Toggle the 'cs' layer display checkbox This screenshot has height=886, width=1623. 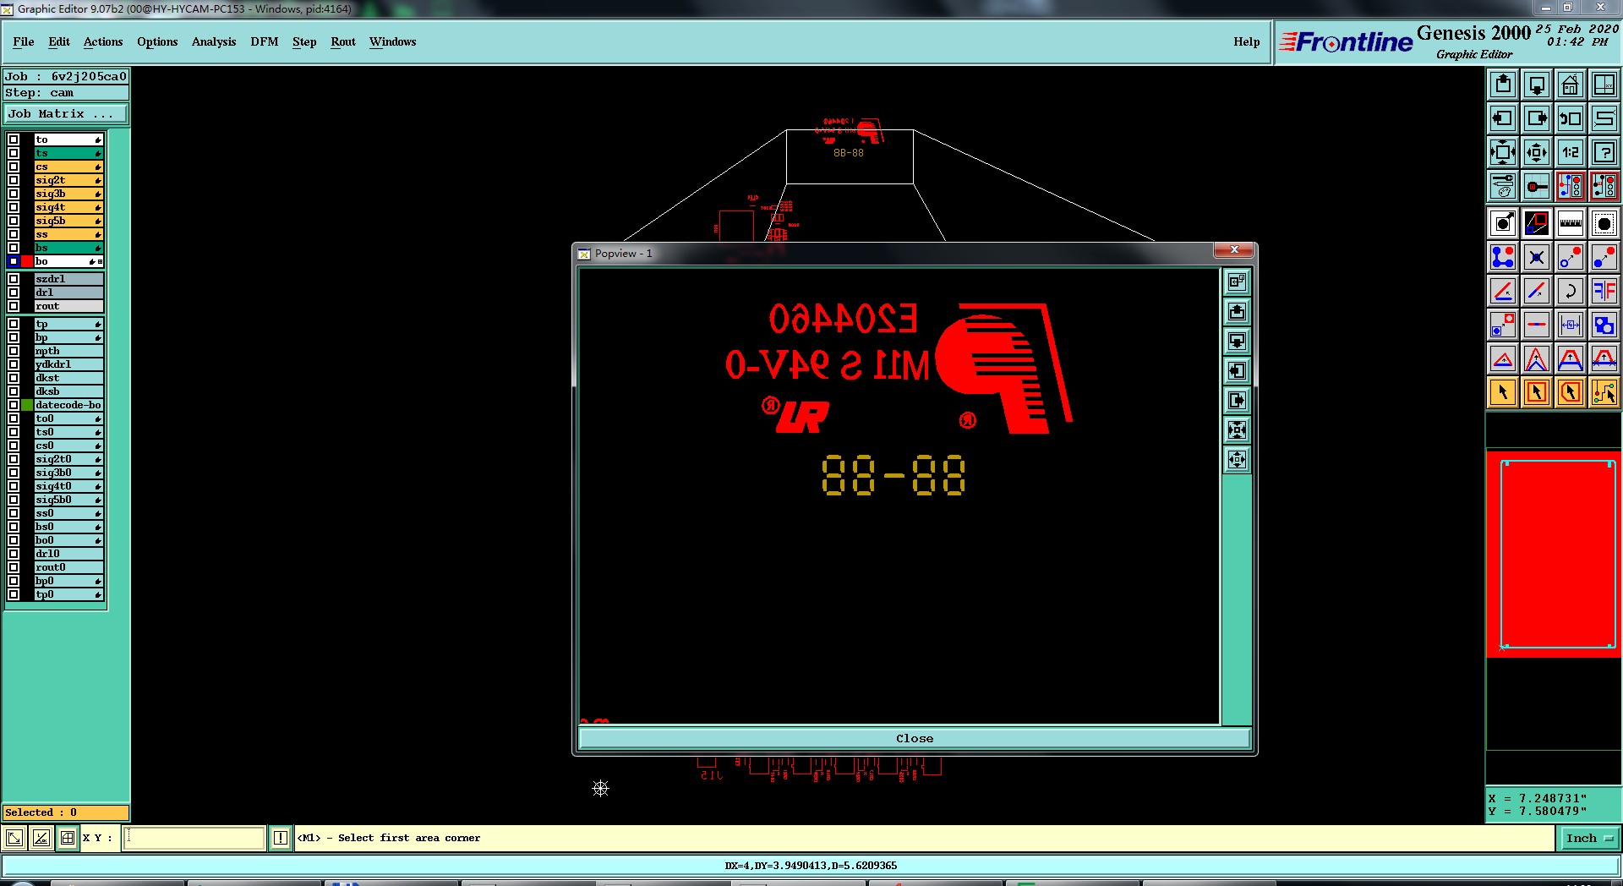(14, 167)
